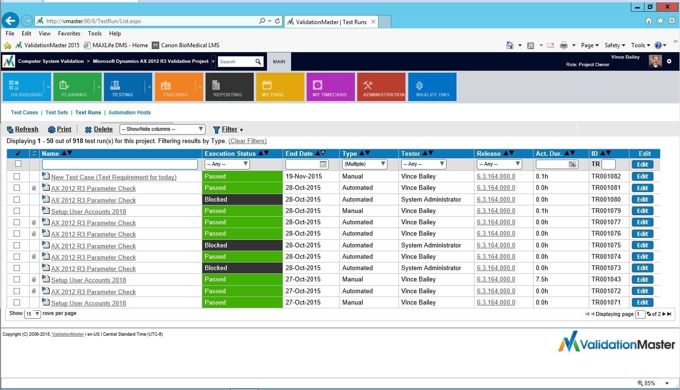Check the box for TR001071 row
This screenshot has width=680, height=390.
click(17, 302)
